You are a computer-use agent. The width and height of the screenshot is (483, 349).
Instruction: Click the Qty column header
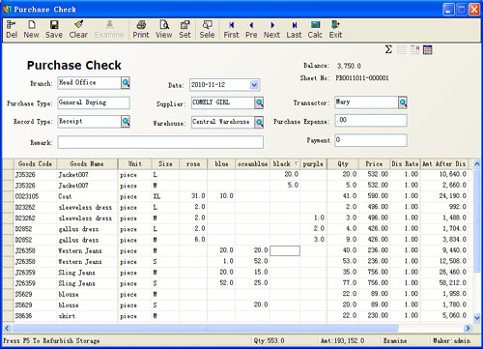click(x=343, y=163)
